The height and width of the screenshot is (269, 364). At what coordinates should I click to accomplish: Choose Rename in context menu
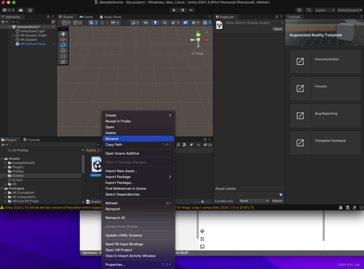138,139
